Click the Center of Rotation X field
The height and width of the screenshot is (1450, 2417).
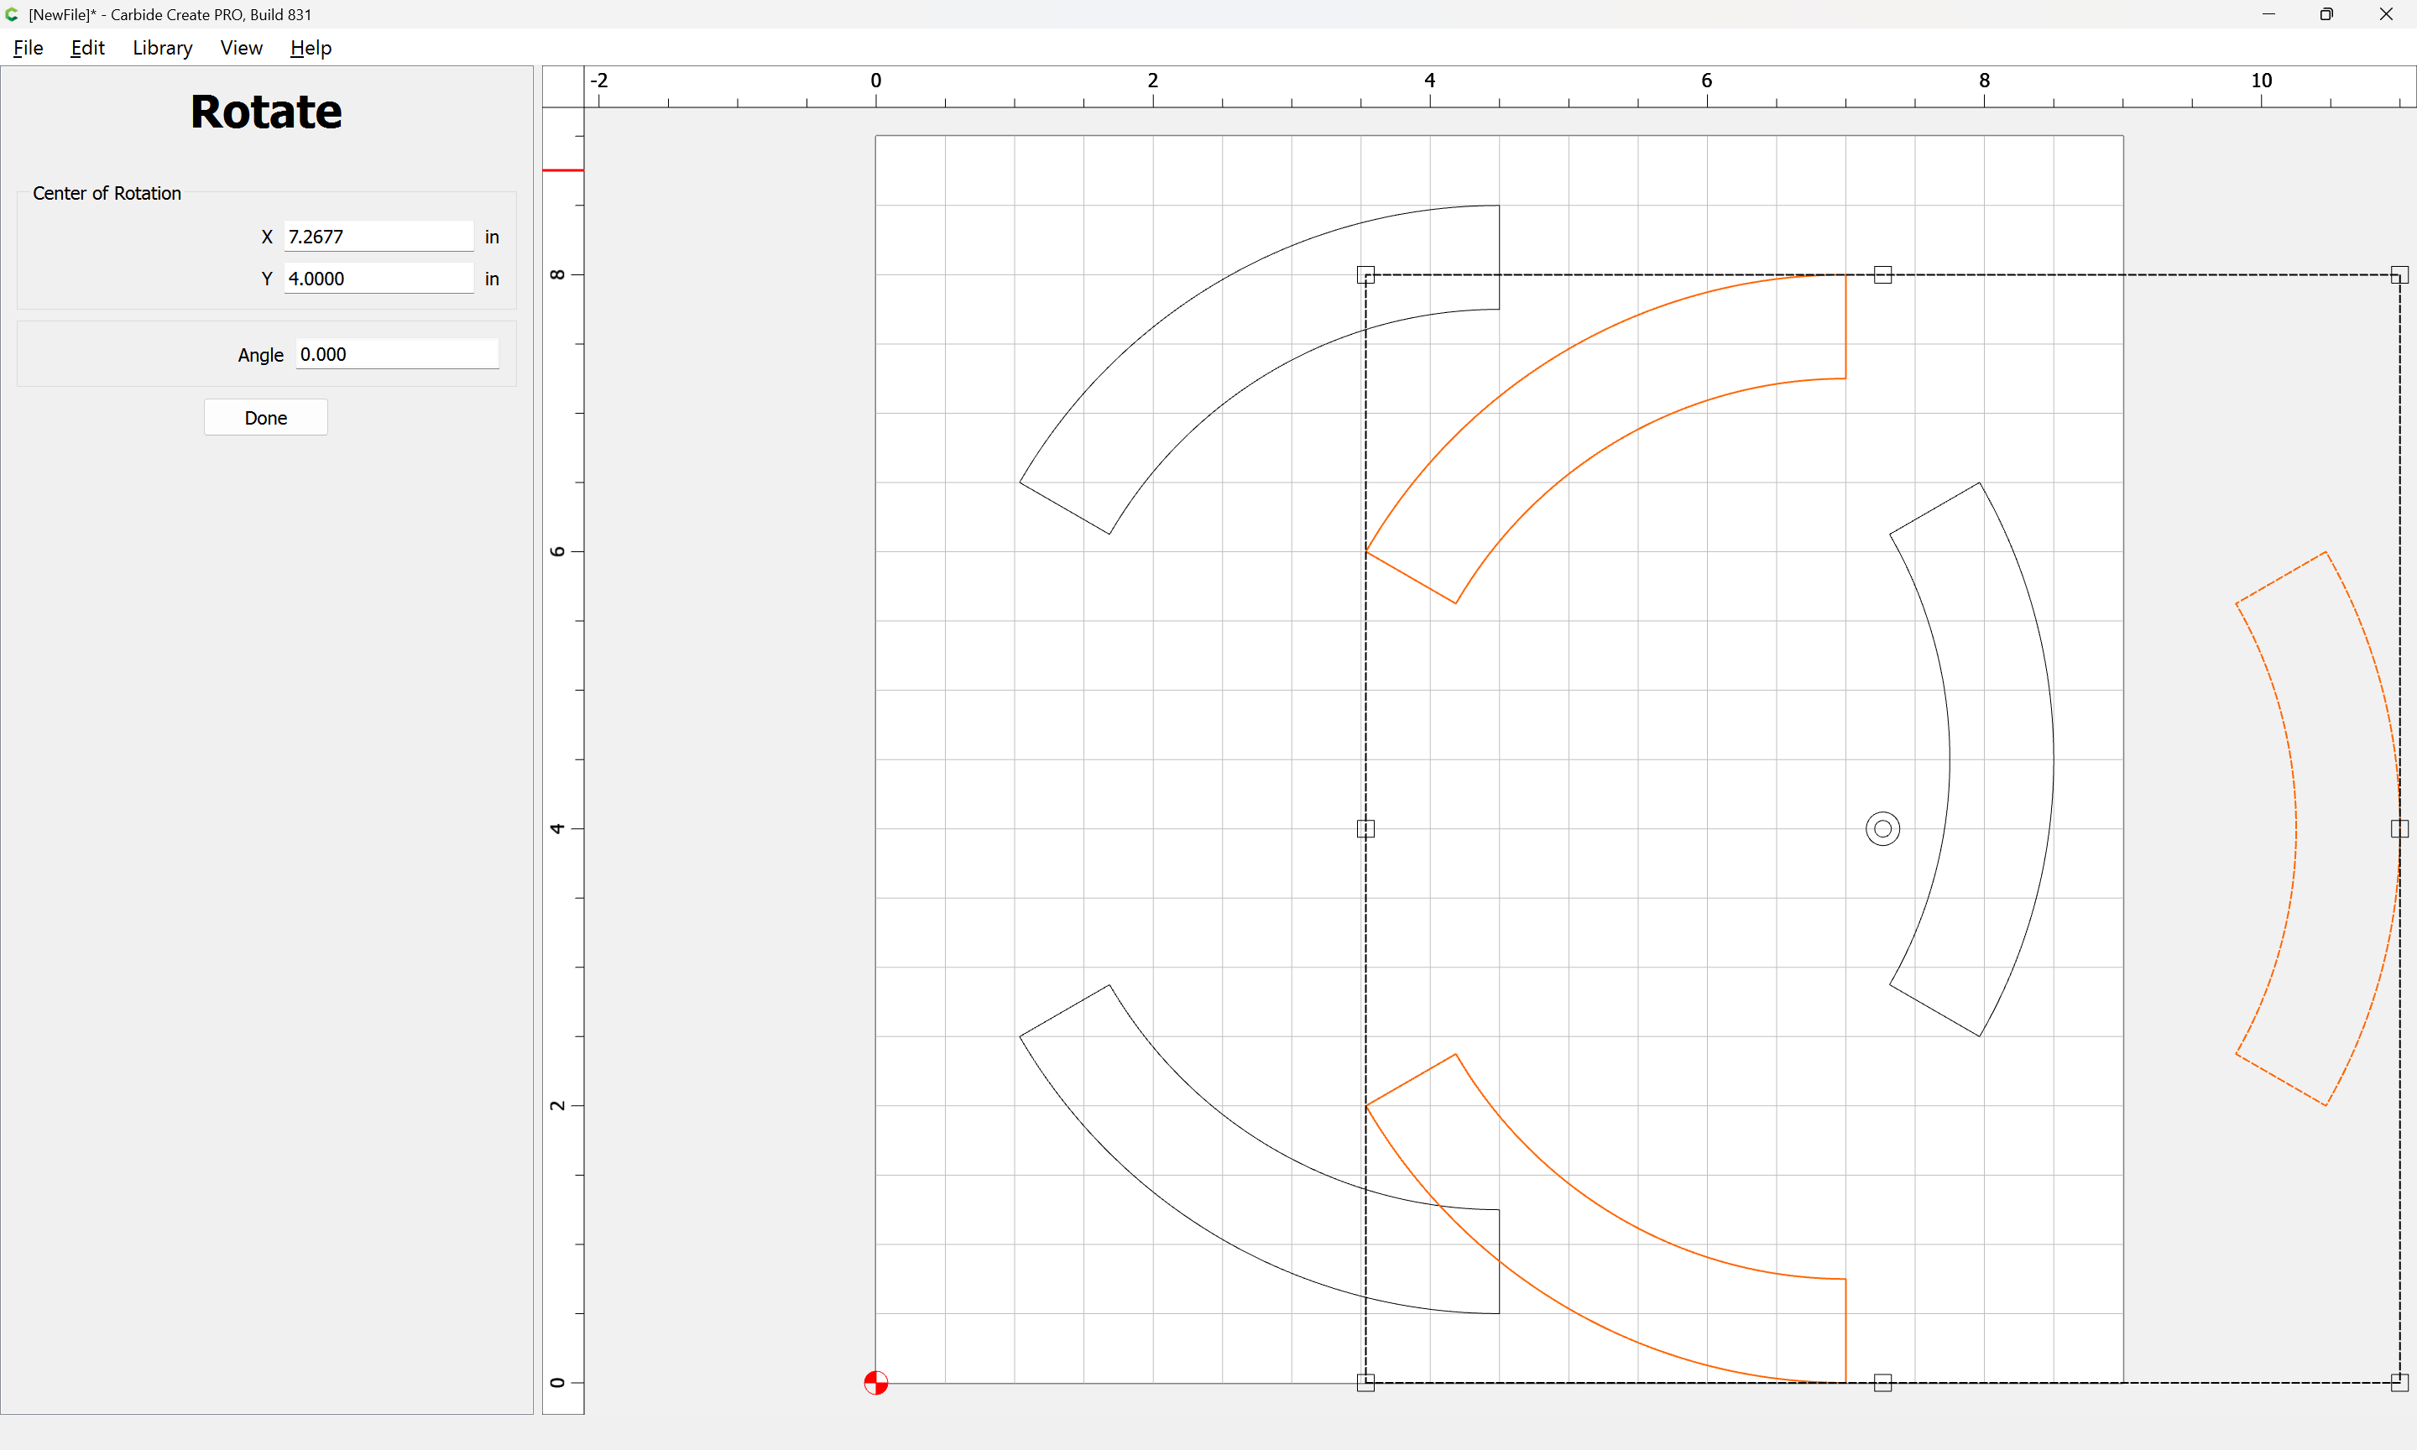pyautogui.click(x=378, y=237)
